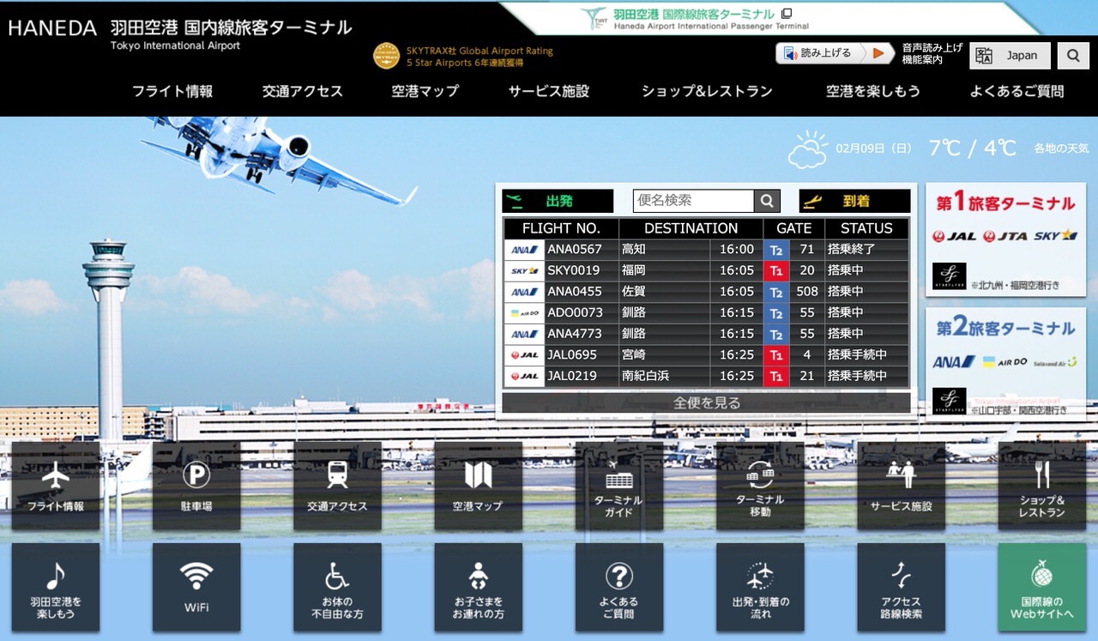The width and height of the screenshot is (1098, 641).
Task: Open the フライト情報 airplane tile
Action: click(x=56, y=487)
